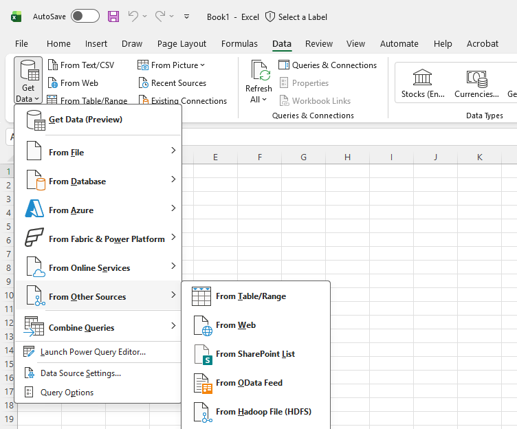The height and width of the screenshot is (429, 517).
Task: Choose From Hadoop File (HDFS) in submenu
Action: click(x=256, y=412)
